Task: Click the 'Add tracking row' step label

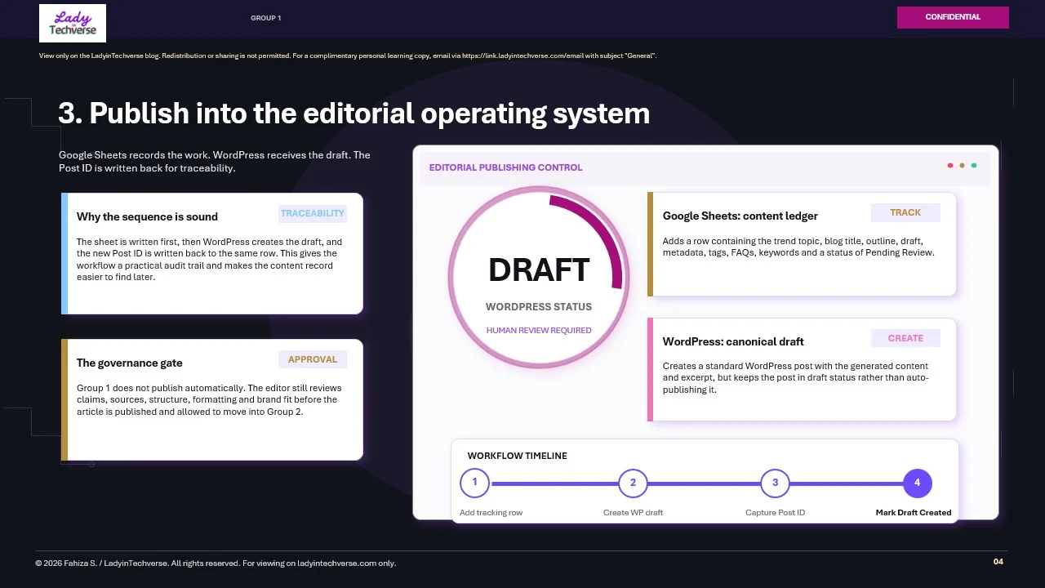Action: [491, 513]
